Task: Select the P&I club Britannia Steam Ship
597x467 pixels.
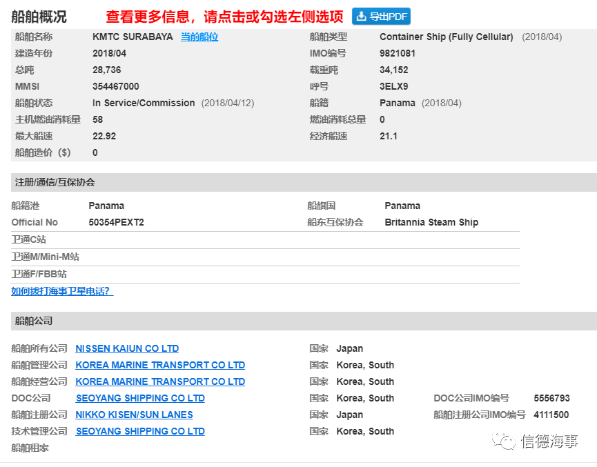Action: [x=431, y=222]
